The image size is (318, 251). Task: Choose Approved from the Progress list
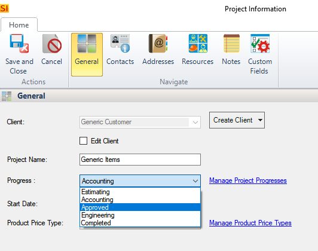point(140,207)
